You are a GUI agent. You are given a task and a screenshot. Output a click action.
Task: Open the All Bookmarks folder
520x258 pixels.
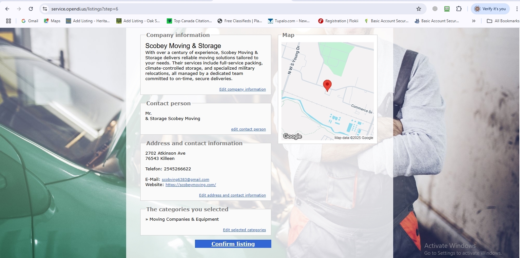point(503,21)
